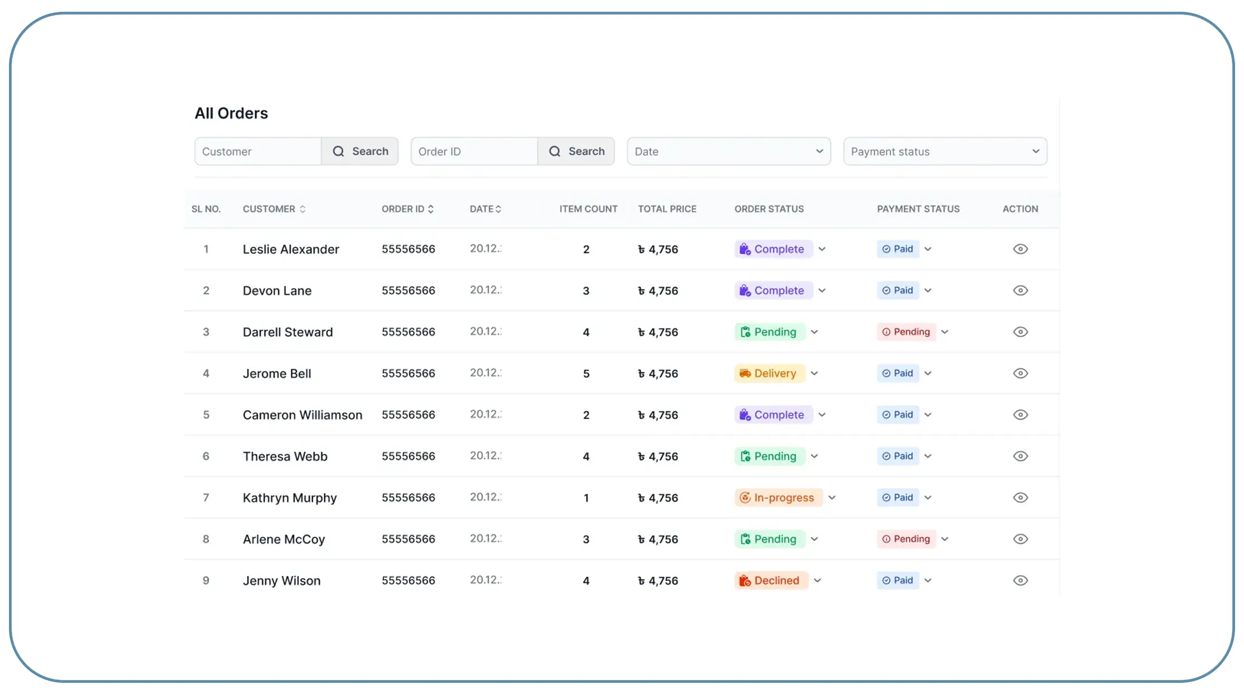Open payment status dropdown for Jenny Wilson
This screenshot has width=1244, height=694.
pyautogui.click(x=928, y=580)
